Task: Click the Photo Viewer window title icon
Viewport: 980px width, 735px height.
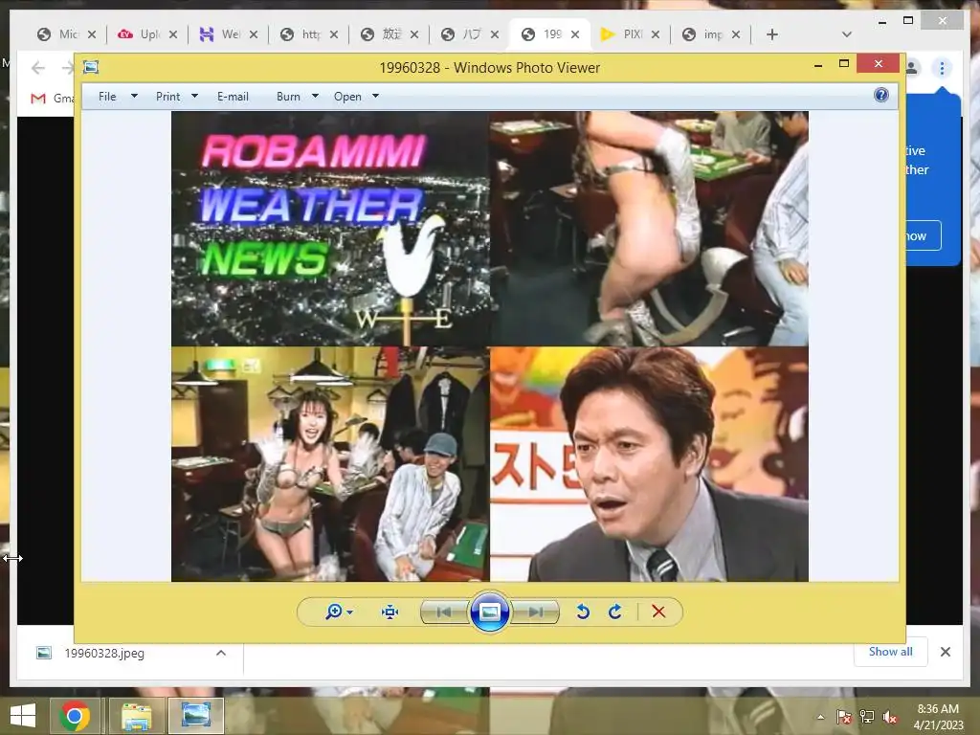Action: point(91,67)
